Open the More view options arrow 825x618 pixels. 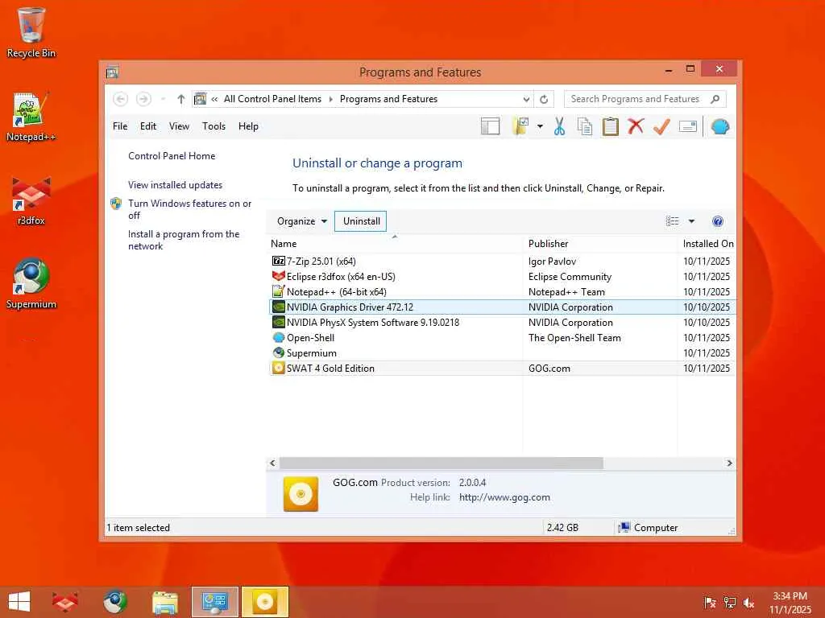click(691, 221)
